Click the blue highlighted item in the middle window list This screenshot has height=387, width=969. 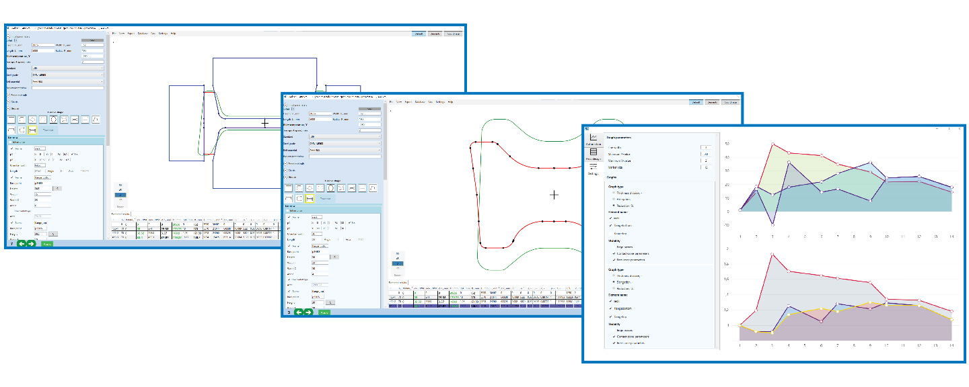point(398,263)
